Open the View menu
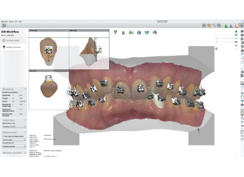The width and height of the screenshot is (244, 177). (16, 22)
